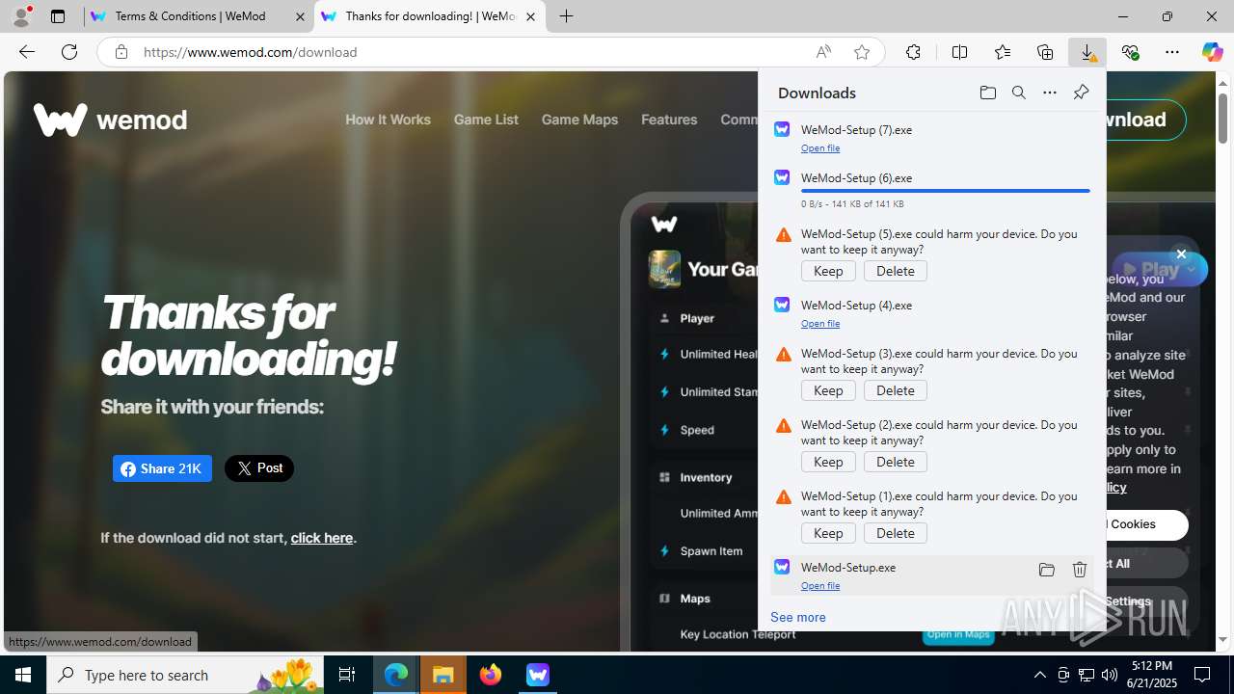Screen dimensions: 1234x694
Task: Close the Thanks for downloading tab
Action: click(x=530, y=16)
